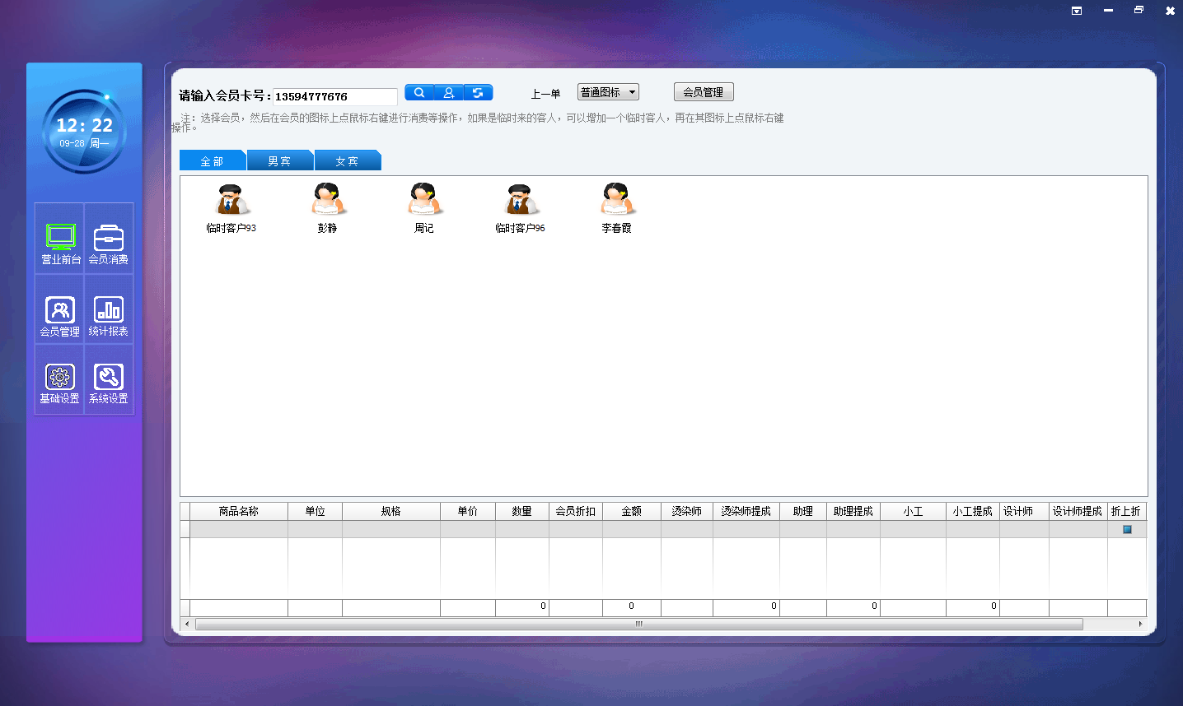Click the add temporary customer icon
Viewport: 1183px width, 706px height.
point(449,93)
